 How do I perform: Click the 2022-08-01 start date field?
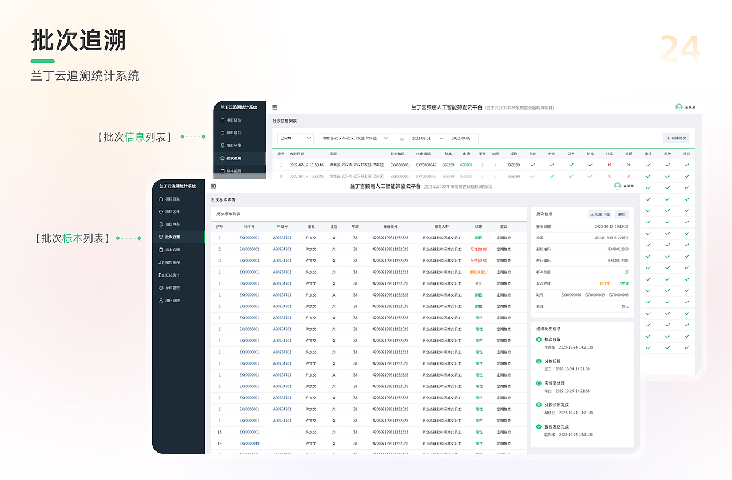pos(421,138)
